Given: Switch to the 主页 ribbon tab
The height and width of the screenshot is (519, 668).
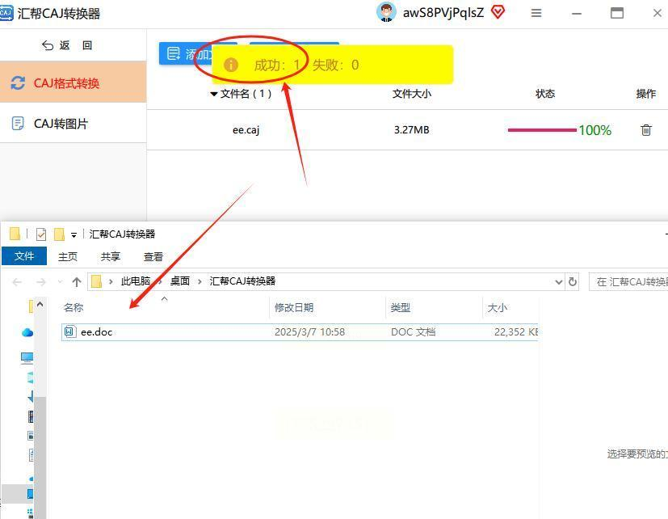Looking at the screenshot, I should pos(68,256).
